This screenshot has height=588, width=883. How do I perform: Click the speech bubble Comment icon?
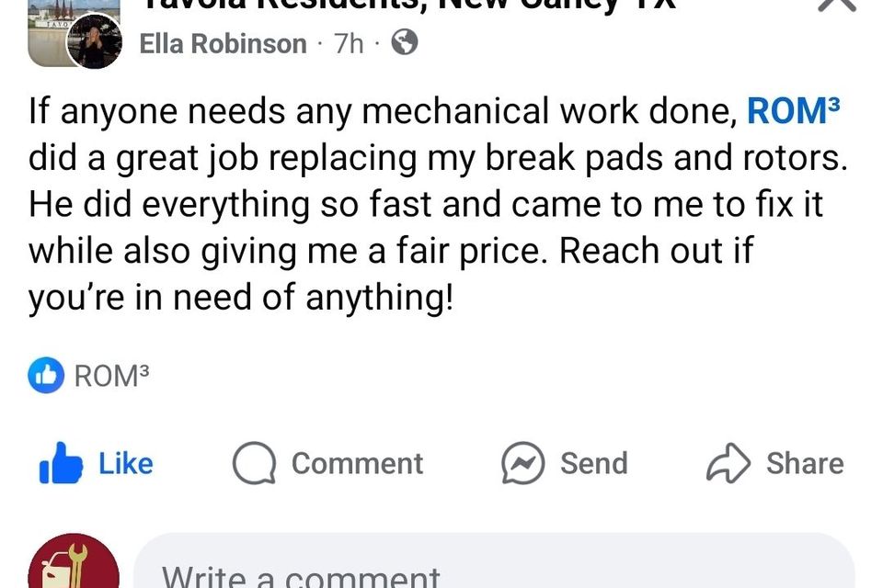[254, 464]
